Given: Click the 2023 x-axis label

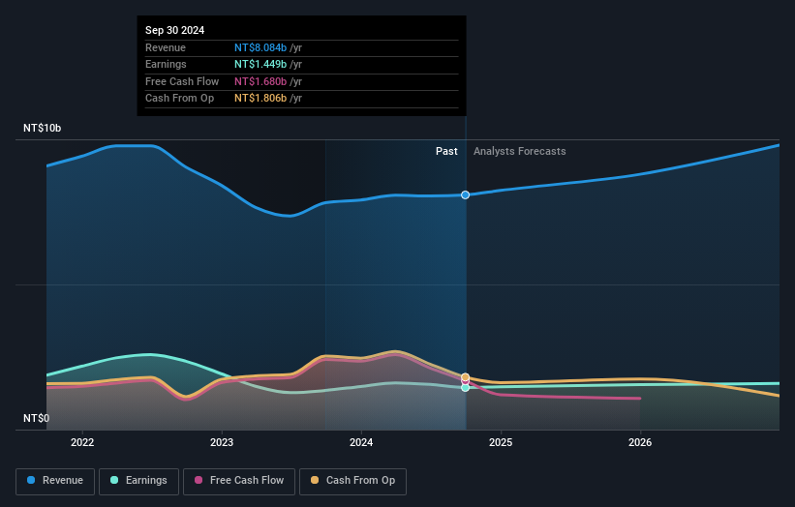Looking at the screenshot, I should point(222,443).
